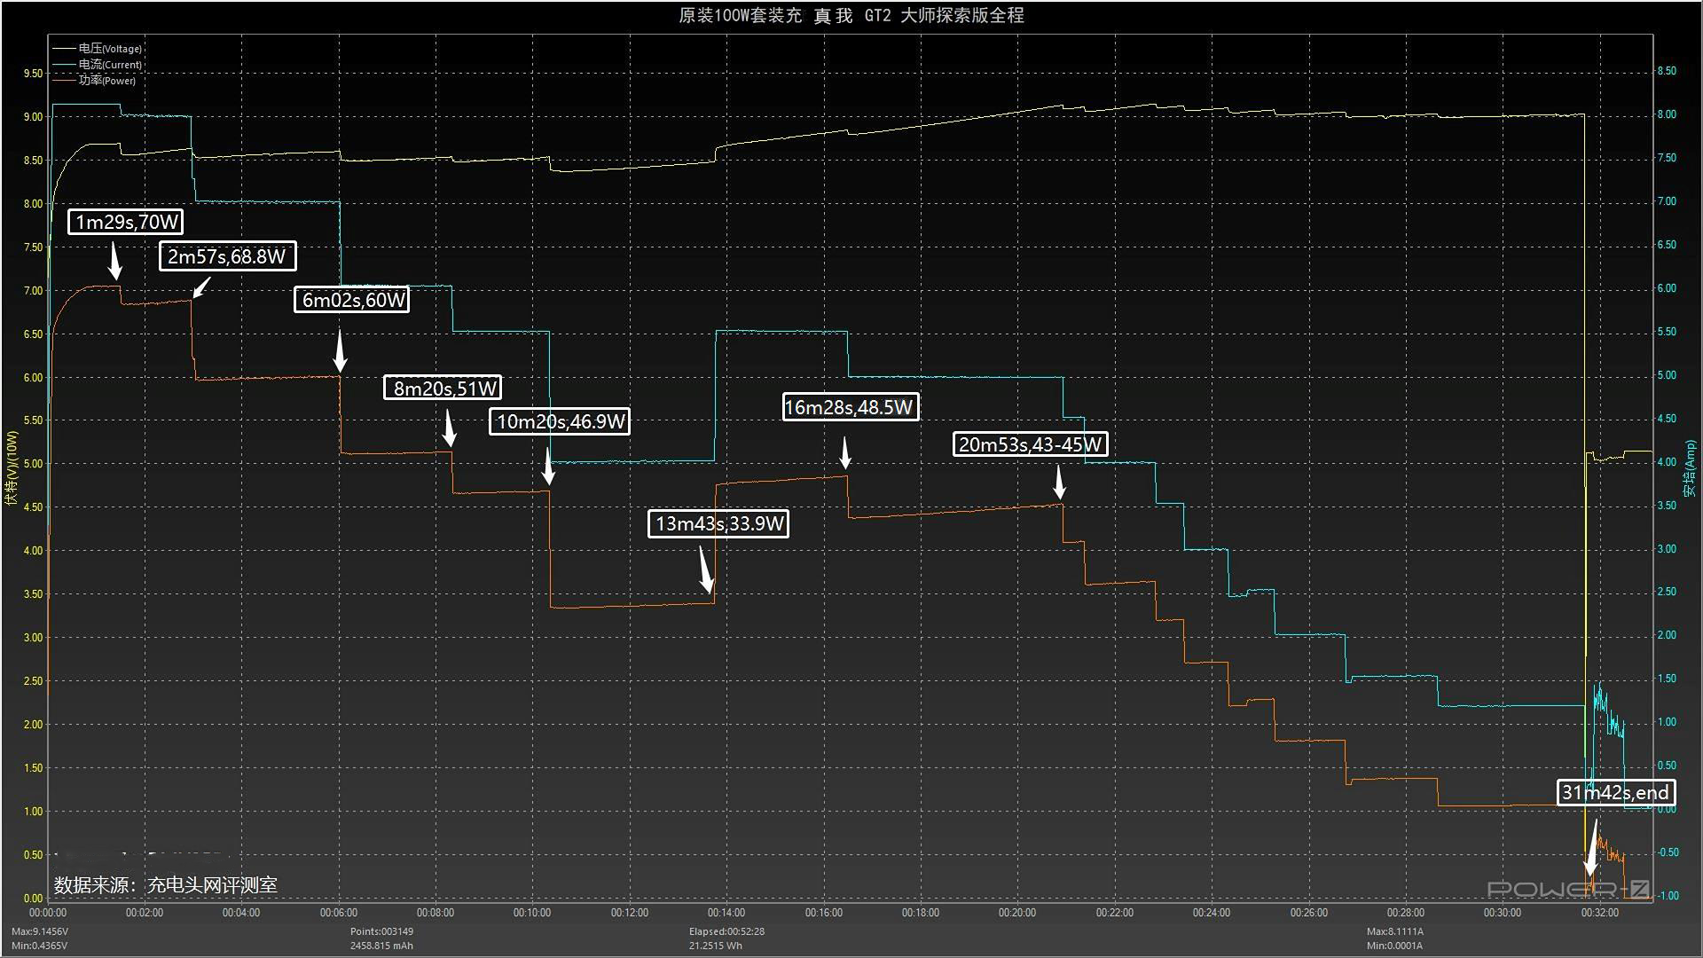Click the 2458.815 mAh capacity readout

[x=381, y=946]
